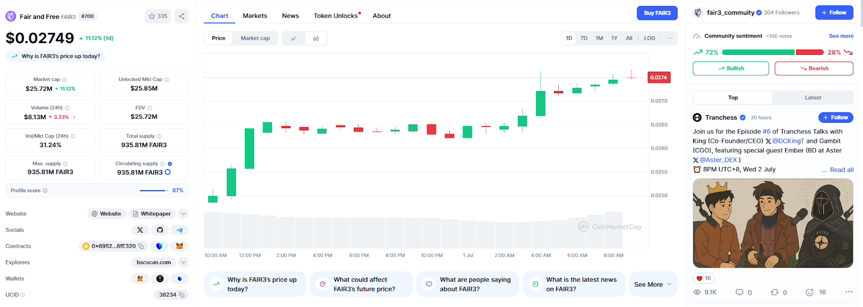Screen dimensions: 863x307
Task: Click the fair3_commuity profile avatar
Action: point(698,12)
